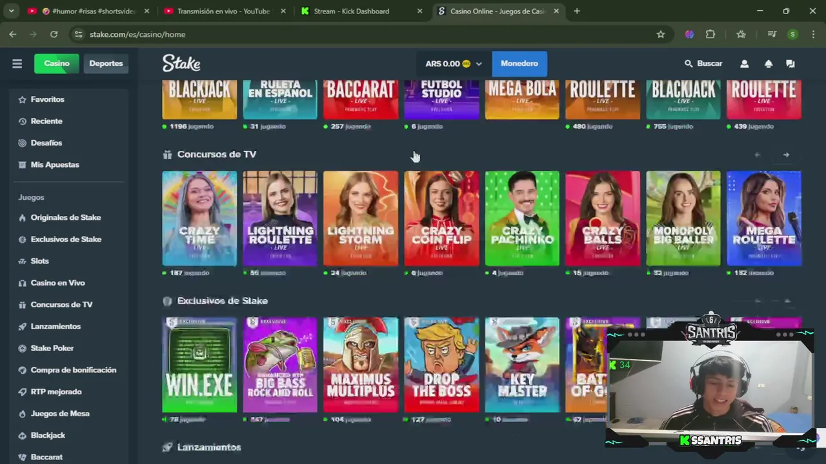This screenshot has width=826, height=464.
Task: Click the Reciente clock icon
Action: [23, 121]
